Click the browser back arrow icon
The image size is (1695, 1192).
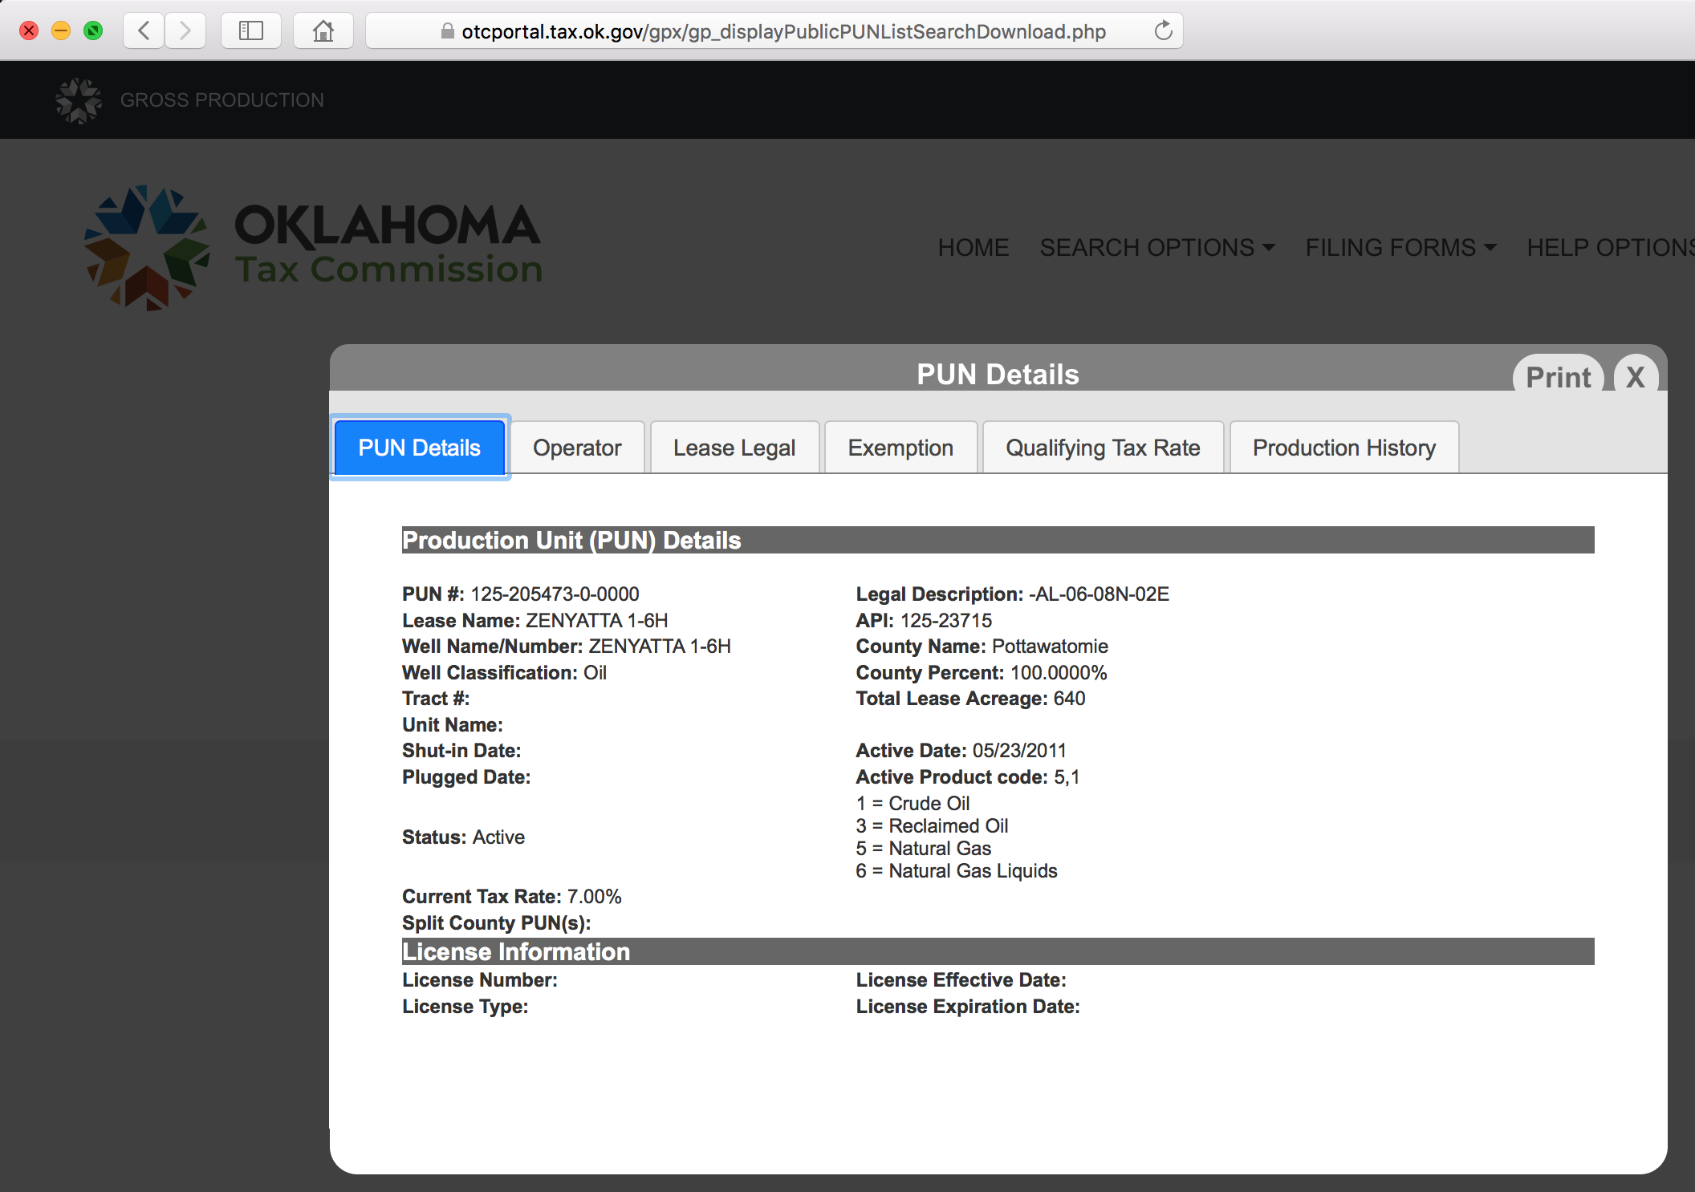[144, 31]
